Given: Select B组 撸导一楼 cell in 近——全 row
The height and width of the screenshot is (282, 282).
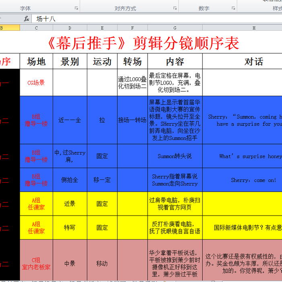Looking at the screenshot, I should click(x=36, y=120).
